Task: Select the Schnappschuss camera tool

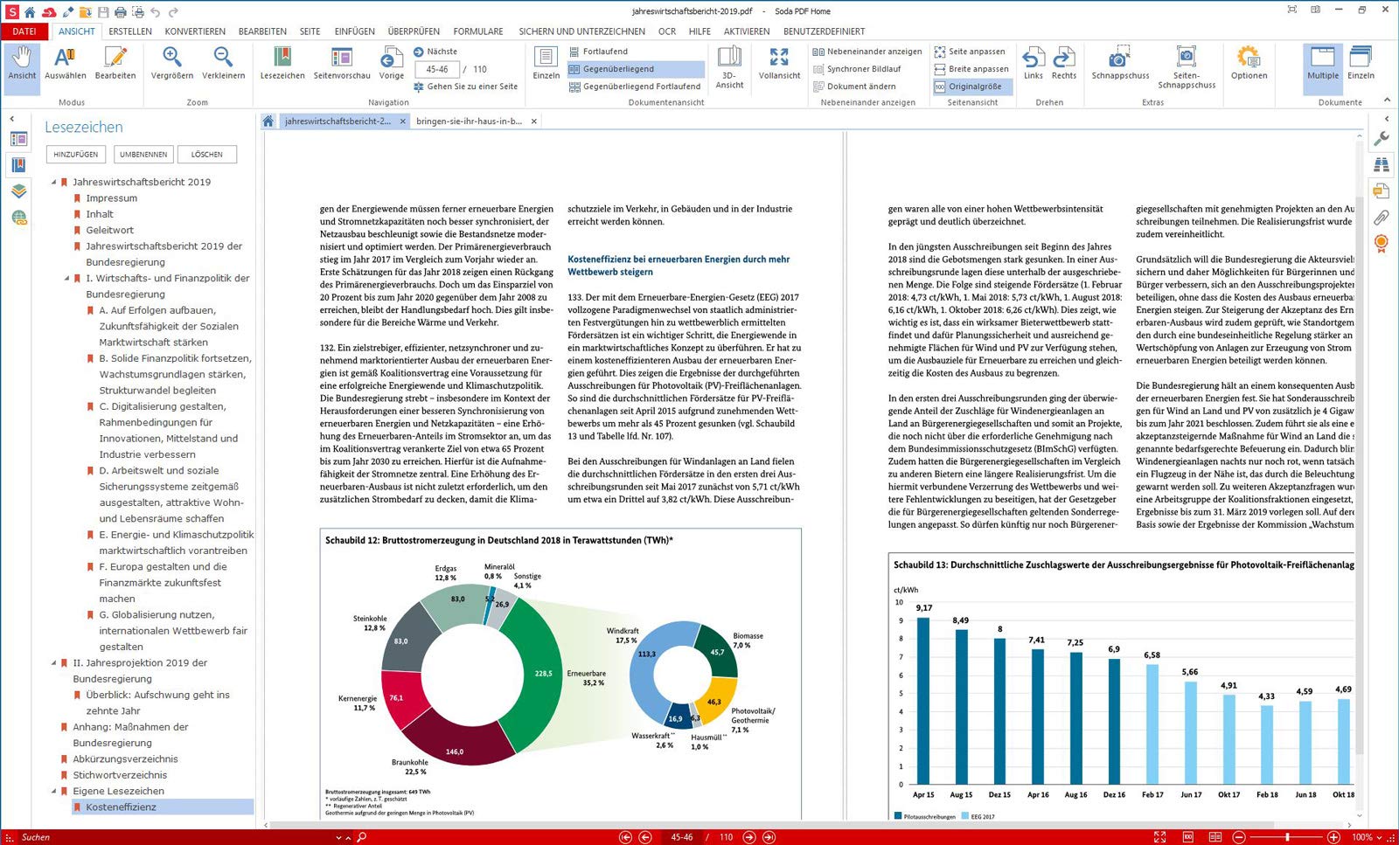Action: pyautogui.click(x=1120, y=64)
